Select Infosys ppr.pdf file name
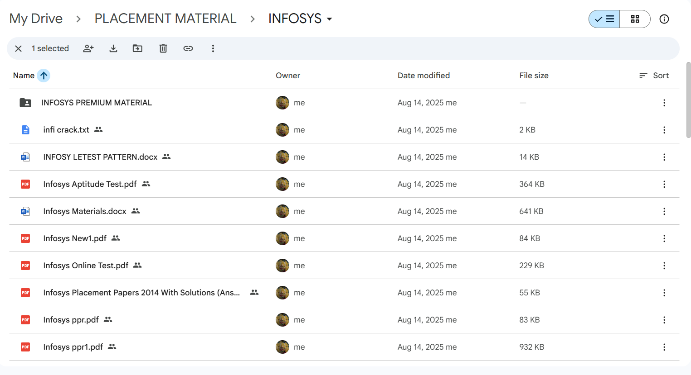Viewport: 691px width, 375px height. 71,320
